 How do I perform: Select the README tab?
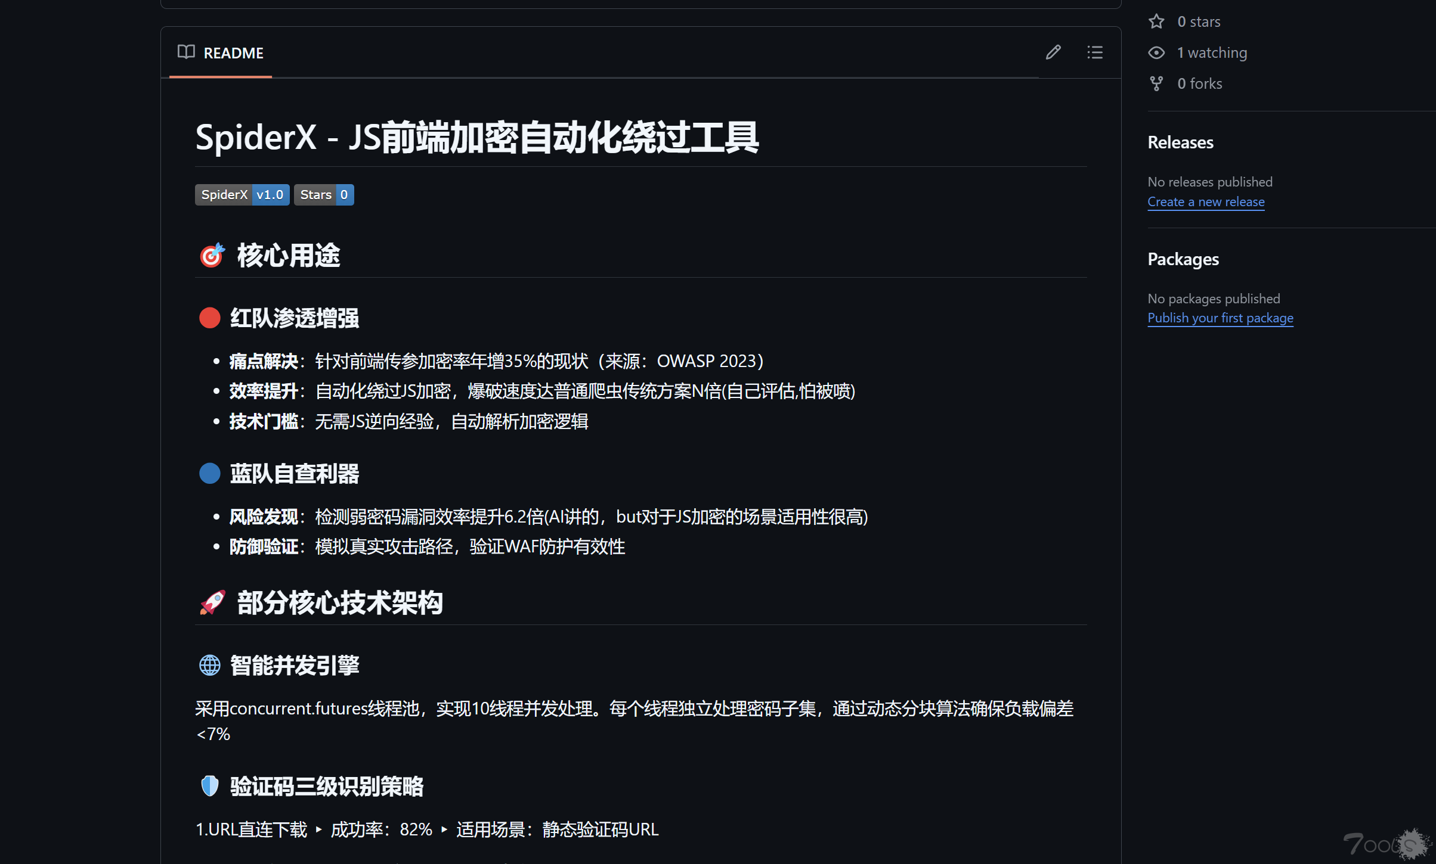(221, 52)
